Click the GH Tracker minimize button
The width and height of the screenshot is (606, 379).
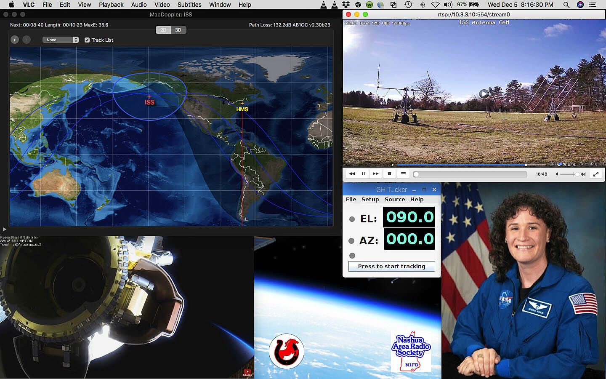(414, 190)
